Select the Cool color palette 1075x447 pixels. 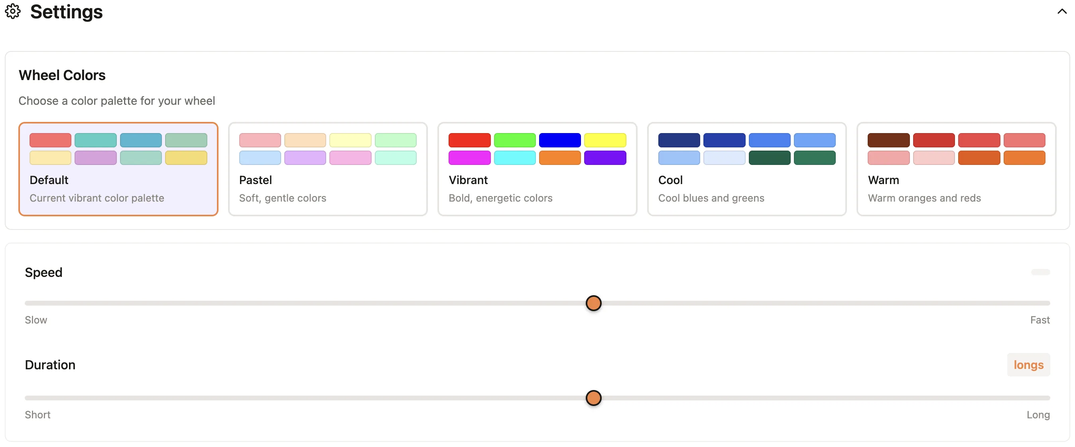pyautogui.click(x=746, y=169)
